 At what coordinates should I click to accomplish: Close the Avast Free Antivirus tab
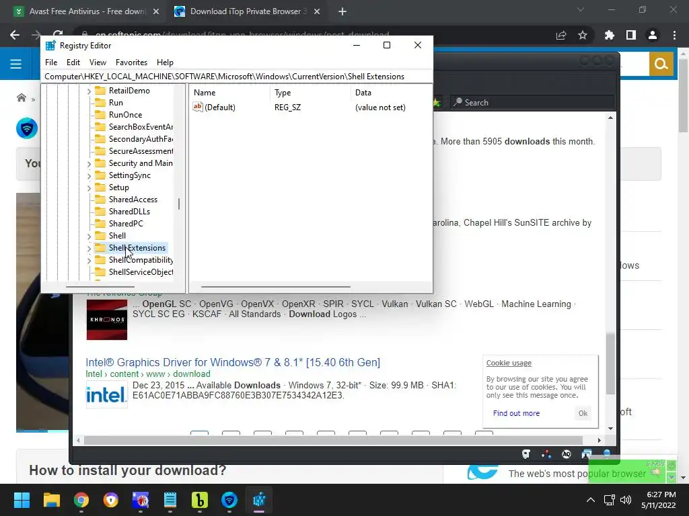(156, 12)
